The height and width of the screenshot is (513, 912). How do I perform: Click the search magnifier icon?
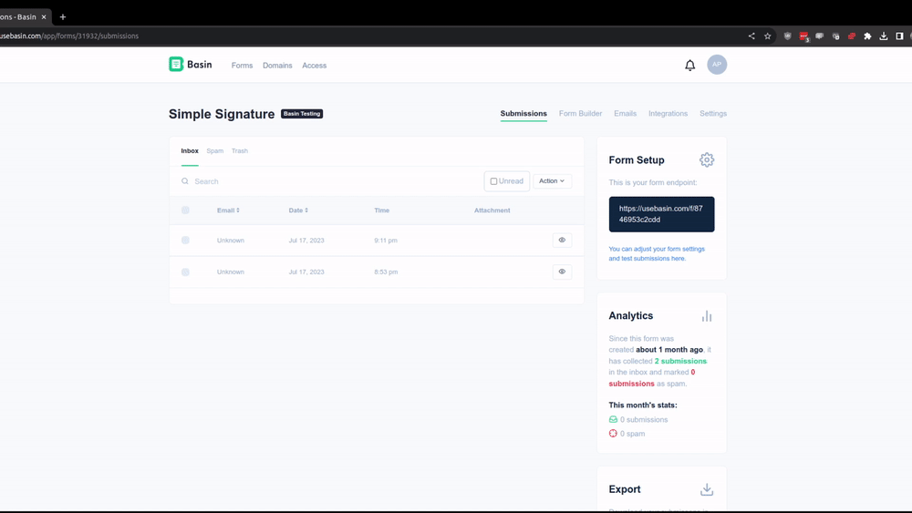pyautogui.click(x=185, y=181)
